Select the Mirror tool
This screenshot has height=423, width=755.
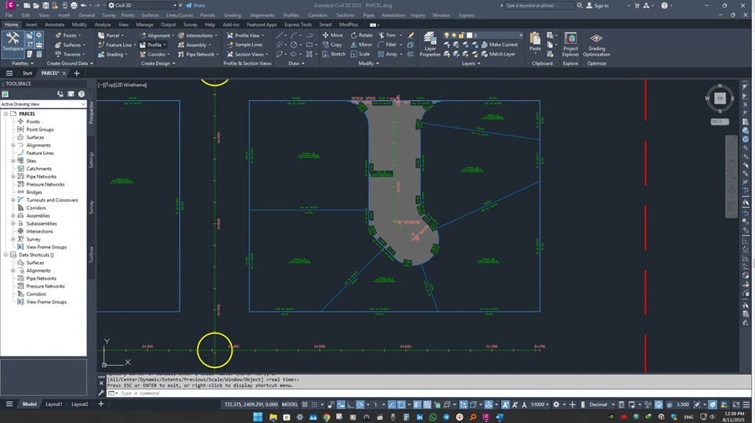coord(361,45)
